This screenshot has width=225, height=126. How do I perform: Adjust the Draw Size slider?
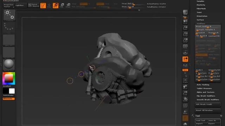pos(133,7)
